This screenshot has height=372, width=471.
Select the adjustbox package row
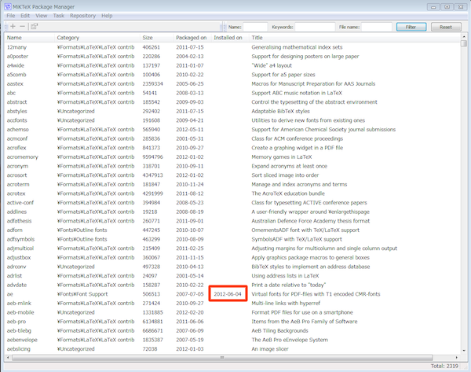tap(232, 258)
